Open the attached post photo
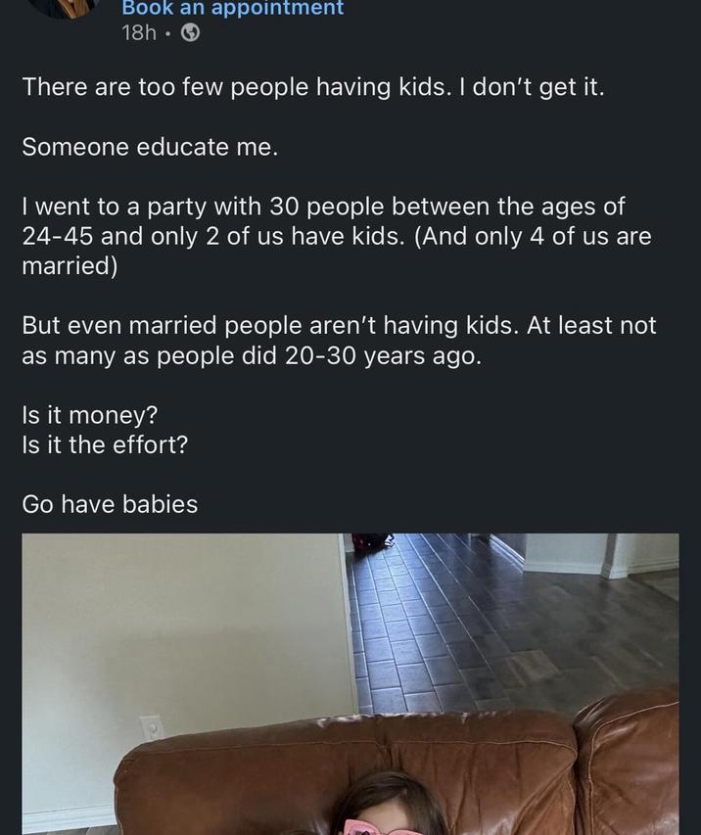 pyautogui.click(x=350, y=683)
